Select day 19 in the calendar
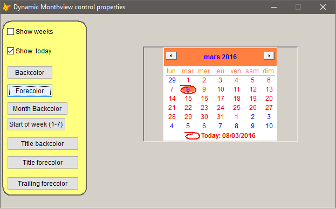 (x=253, y=99)
